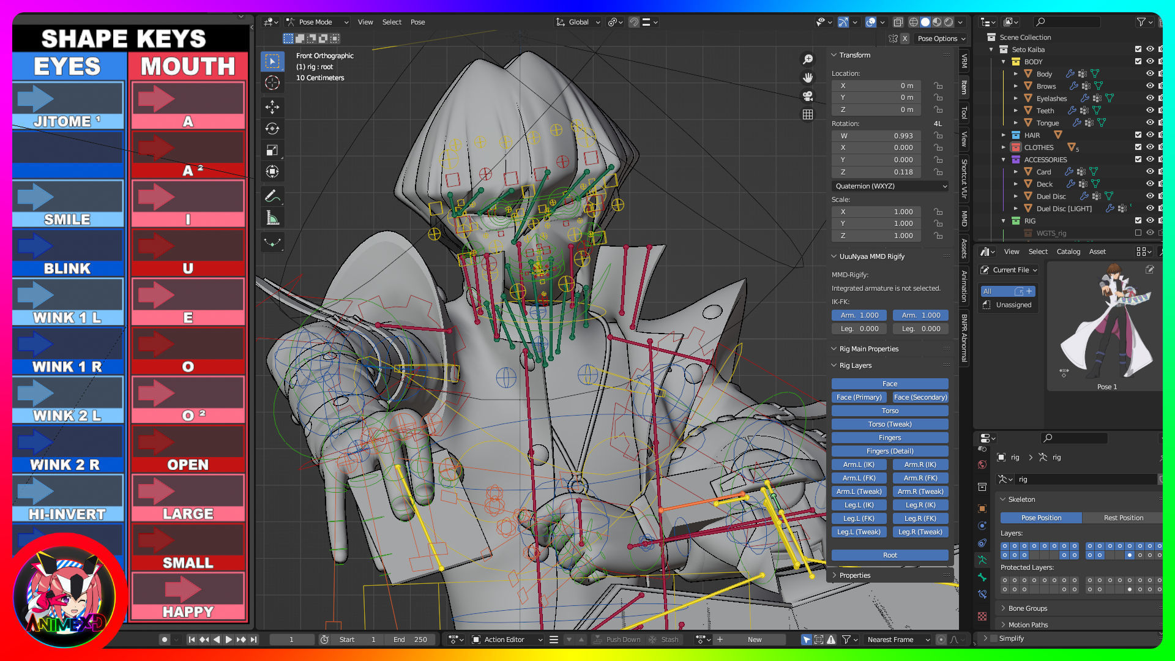Screen dimensions: 1175x661
Task: Click the Face rig layer button
Action: 890,384
